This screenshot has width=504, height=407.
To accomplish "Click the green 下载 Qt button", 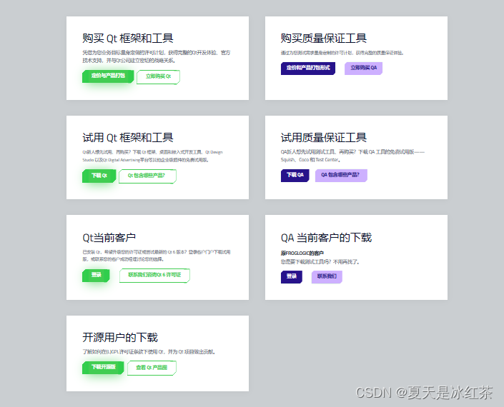I will [x=99, y=176].
